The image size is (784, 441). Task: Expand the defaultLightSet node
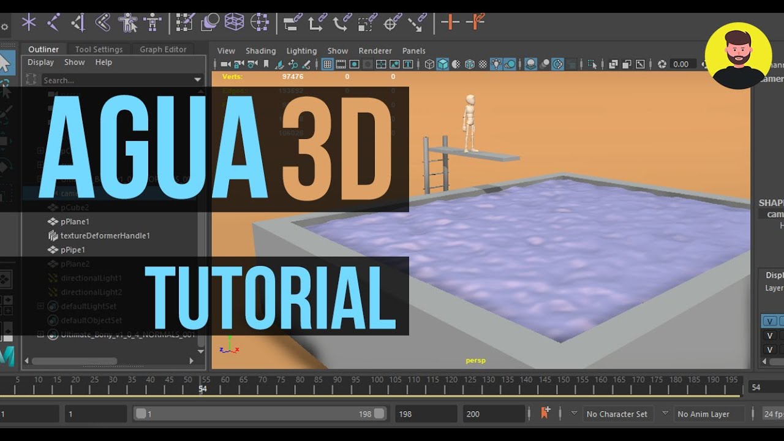tap(40, 306)
